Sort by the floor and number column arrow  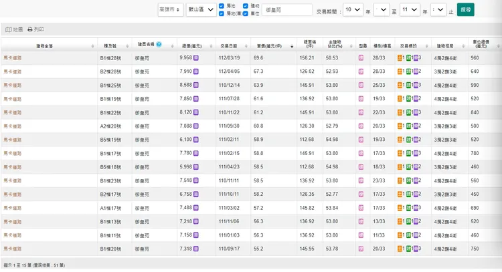(127, 46)
